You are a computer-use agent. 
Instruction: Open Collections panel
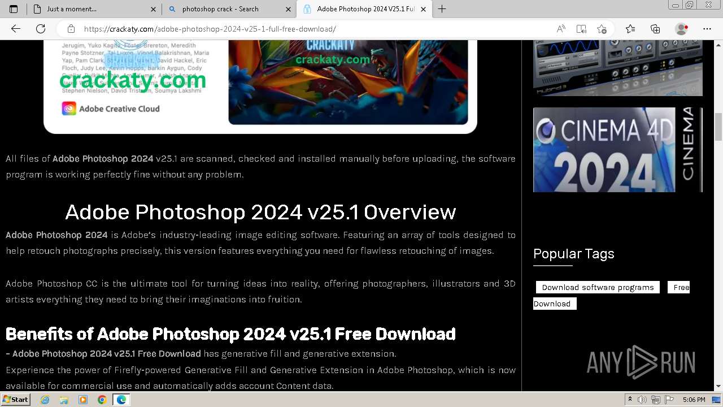tap(655, 29)
